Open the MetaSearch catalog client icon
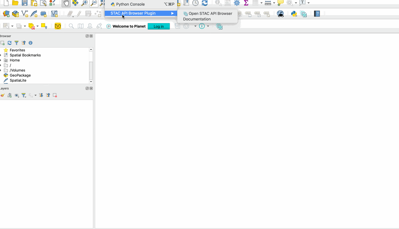 [280, 13]
